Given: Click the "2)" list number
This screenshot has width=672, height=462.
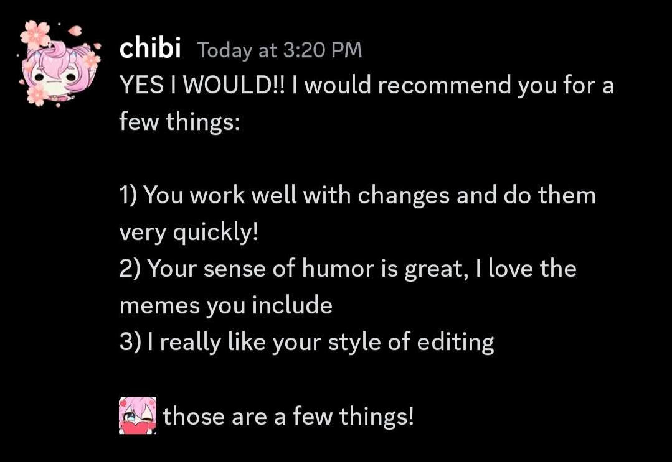Looking at the screenshot, I should 131,269.
